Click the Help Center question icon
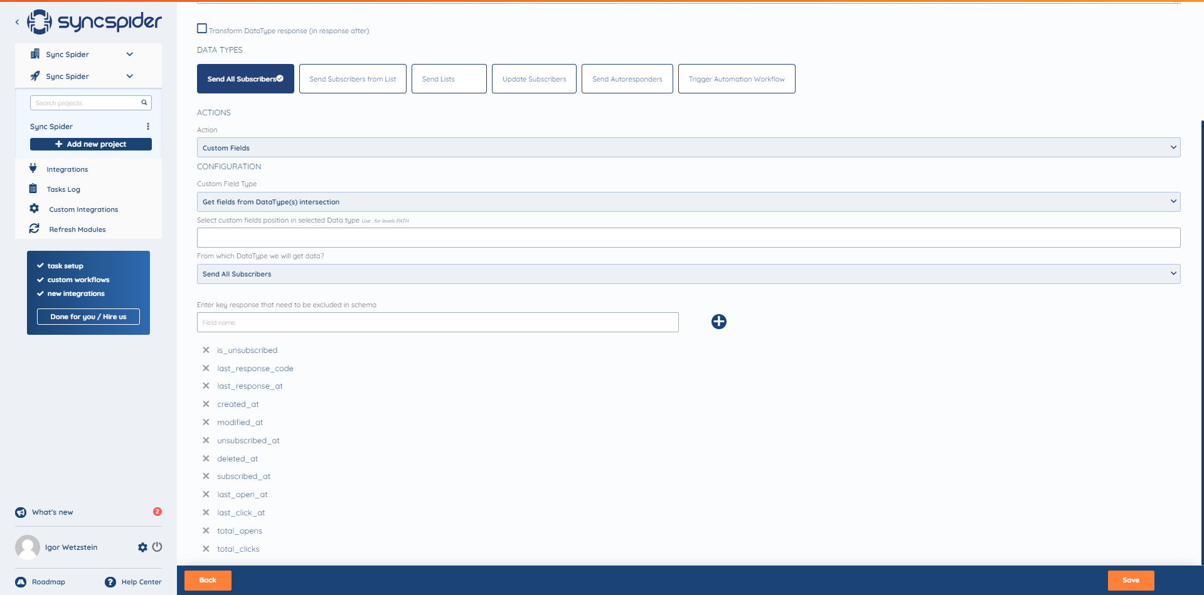Screen dimensions: 1204x595 click(110, 582)
